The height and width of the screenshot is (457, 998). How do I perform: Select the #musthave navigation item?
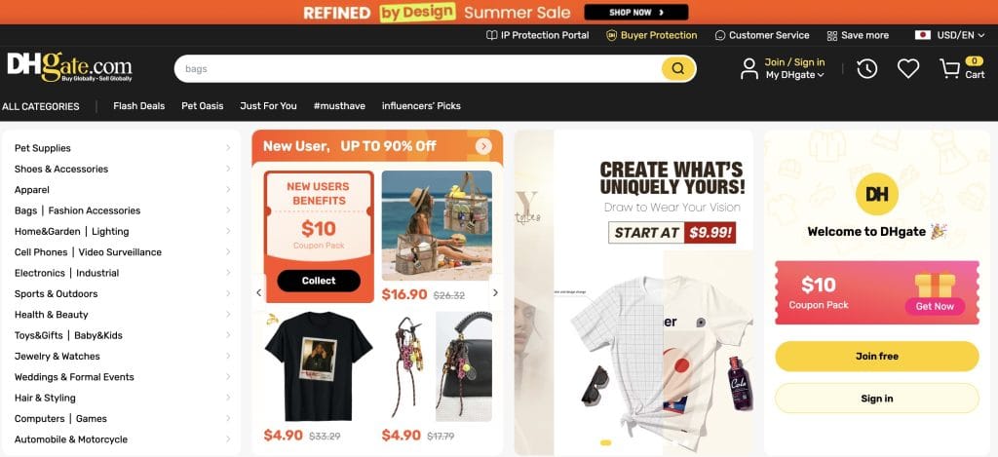click(339, 106)
